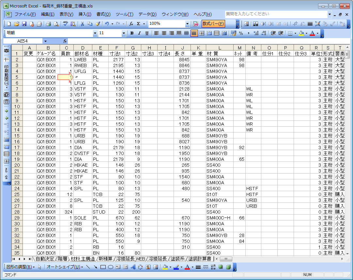The height and width of the screenshot is (280, 353).
Task: Click the Cut scissors icon
Action: [x=82, y=24]
